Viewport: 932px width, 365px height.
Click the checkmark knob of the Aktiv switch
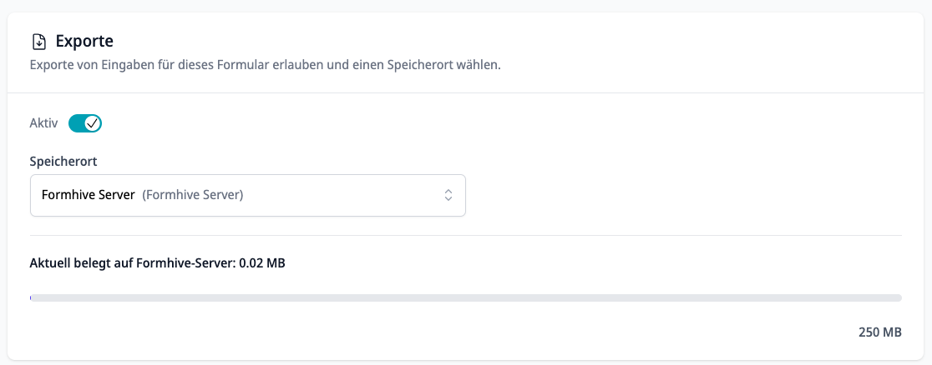coord(92,123)
